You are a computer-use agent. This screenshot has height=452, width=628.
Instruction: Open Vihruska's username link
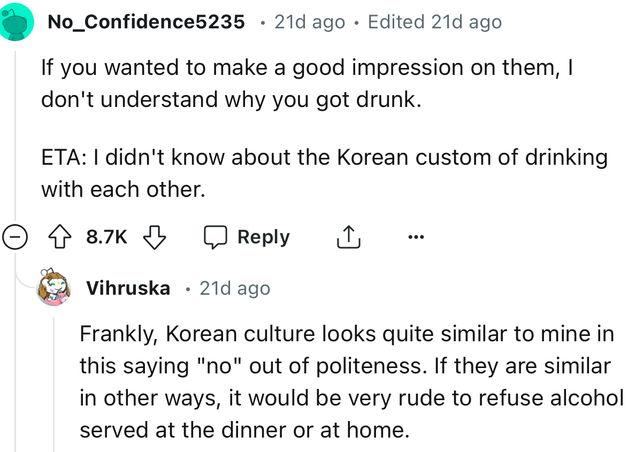128,288
